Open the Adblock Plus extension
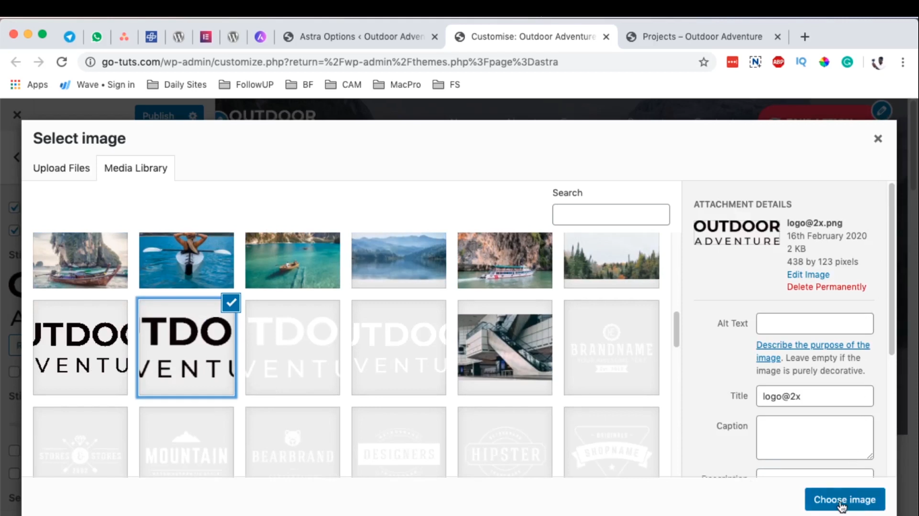 click(778, 62)
